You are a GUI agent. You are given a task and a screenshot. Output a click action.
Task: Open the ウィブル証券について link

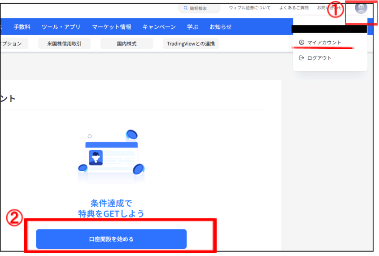pyautogui.click(x=249, y=8)
